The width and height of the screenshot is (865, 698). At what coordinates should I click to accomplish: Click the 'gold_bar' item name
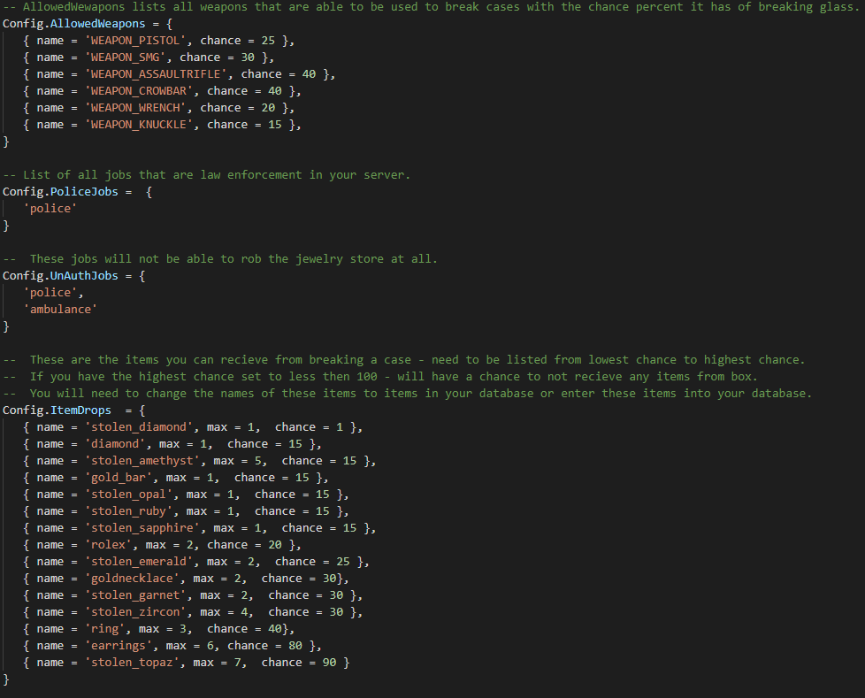119,478
